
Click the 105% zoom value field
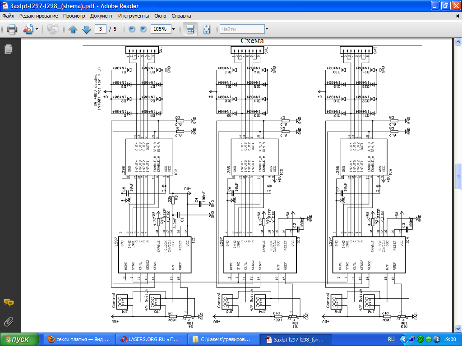[161, 29]
